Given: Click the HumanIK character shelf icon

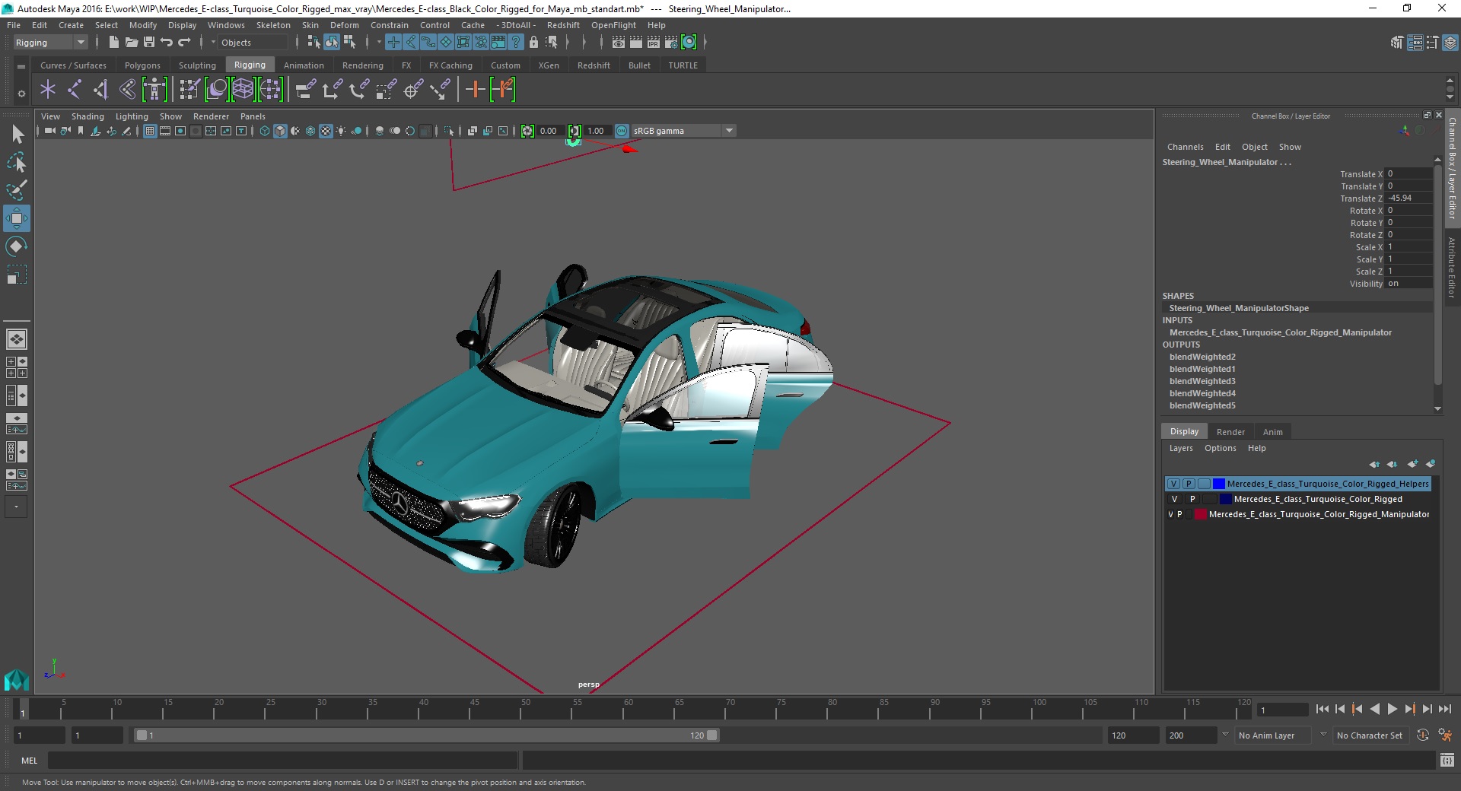Looking at the screenshot, I should point(154,90).
